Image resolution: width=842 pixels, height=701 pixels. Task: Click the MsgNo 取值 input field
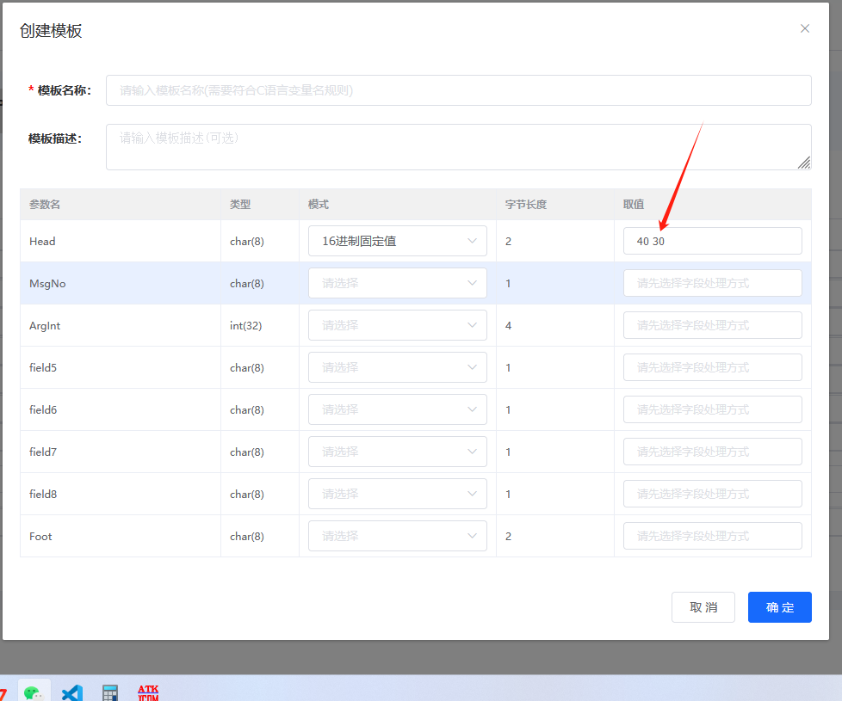tap(712, 283)
